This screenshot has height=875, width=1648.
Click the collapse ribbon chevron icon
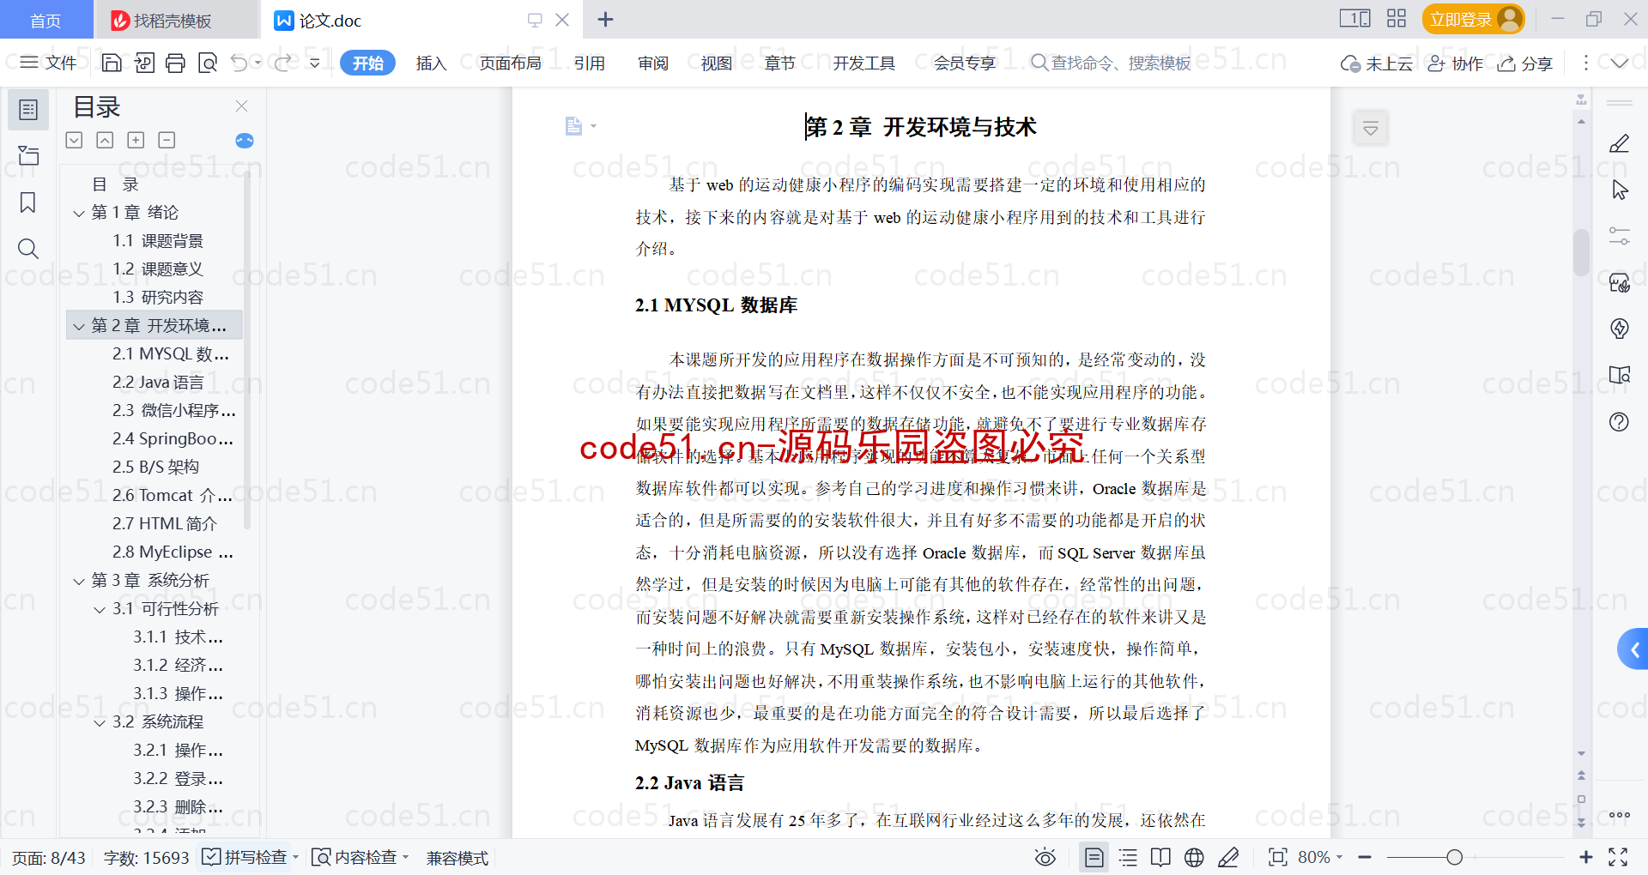(x=1619, y=63)
